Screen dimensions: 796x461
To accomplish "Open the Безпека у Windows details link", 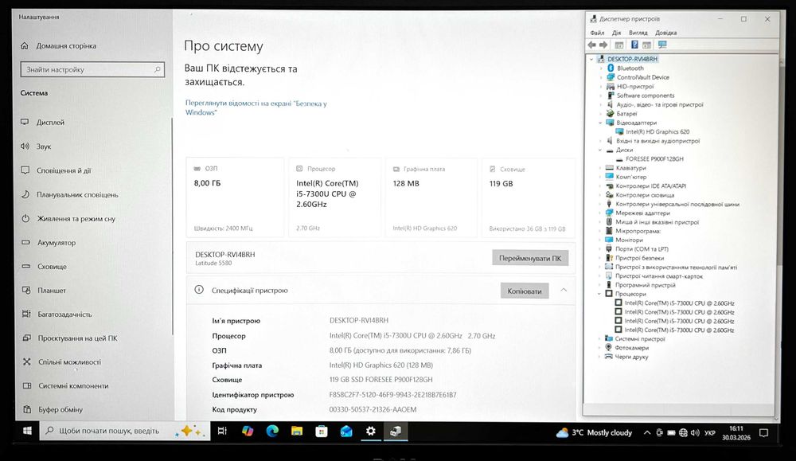I will click(x=256, y=107).
